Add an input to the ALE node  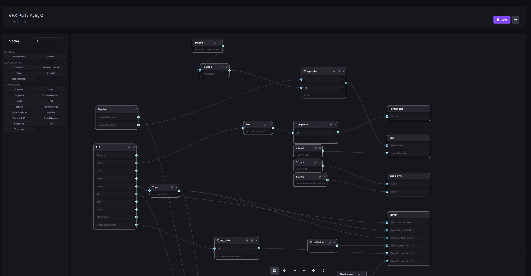coord(129,147)
